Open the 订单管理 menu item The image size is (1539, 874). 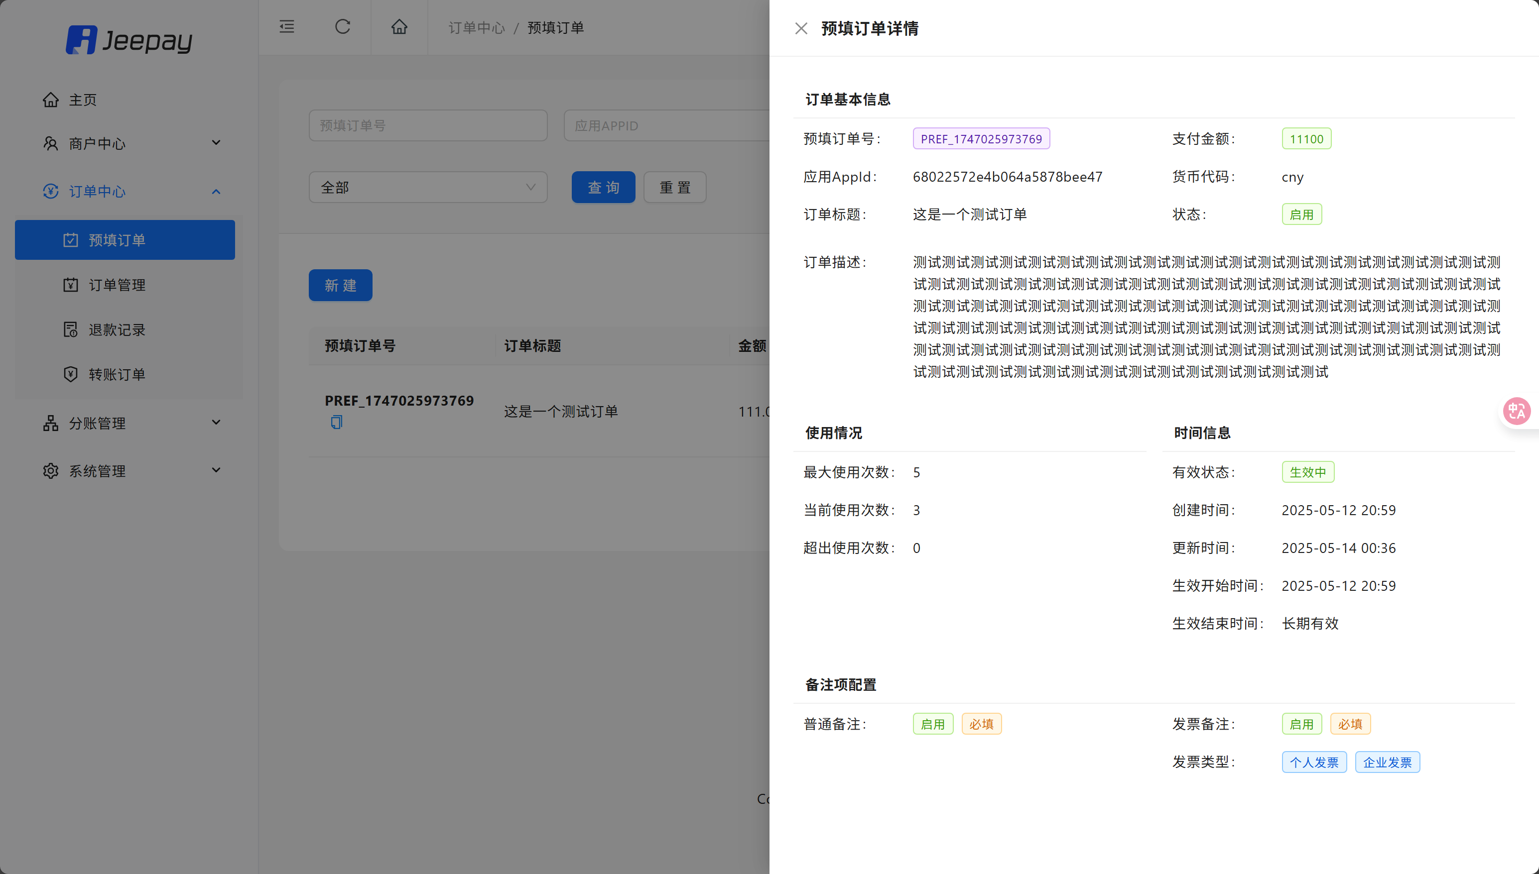117,285
